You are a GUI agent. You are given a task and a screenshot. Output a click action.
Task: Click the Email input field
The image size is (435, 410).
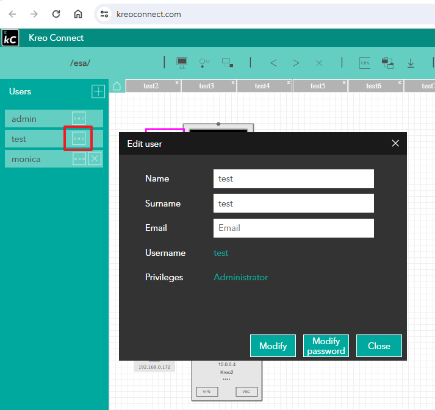(293, 228)
